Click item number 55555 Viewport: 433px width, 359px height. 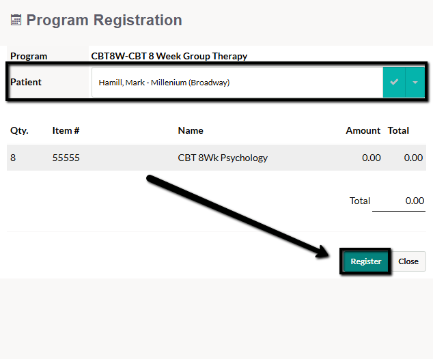[x=66, y=158]
